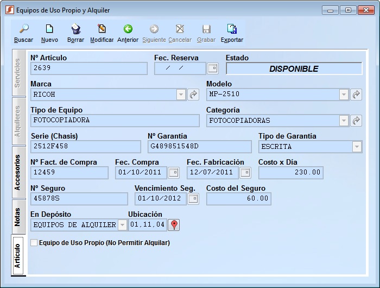Open the Tipo de Garantía dropdown

pyautogui.click(x=357, y=147)
